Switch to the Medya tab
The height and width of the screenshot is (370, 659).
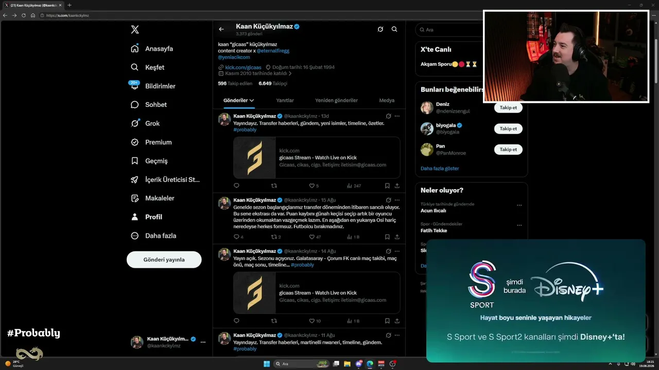coord(387,100)
